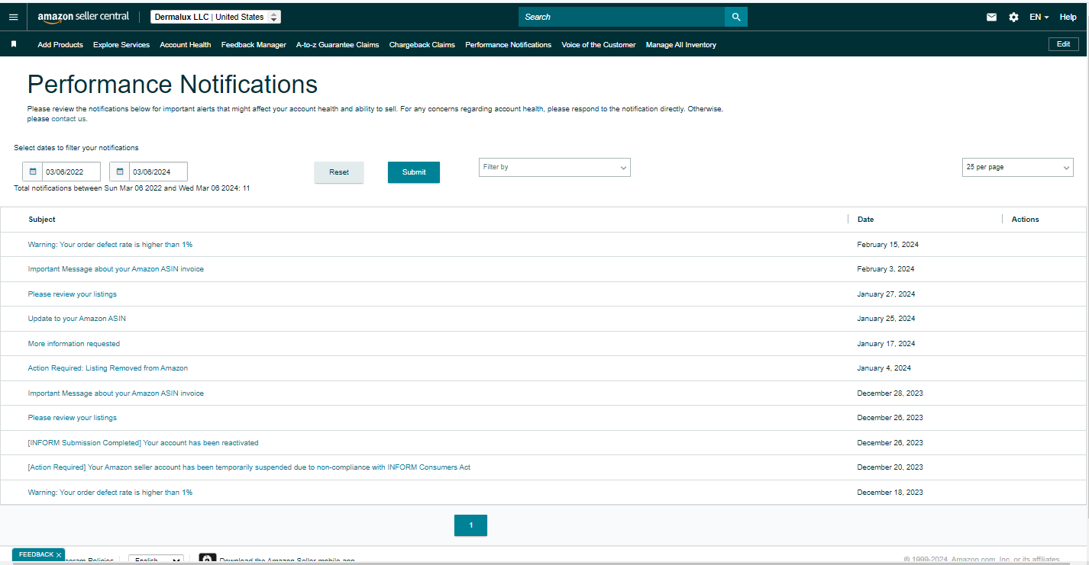Click the Edit button in navigation bar
The height and width of the screenshot is (565, 1089).
coord(1063,44)
